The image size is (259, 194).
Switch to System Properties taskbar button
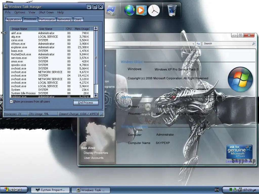50,190
